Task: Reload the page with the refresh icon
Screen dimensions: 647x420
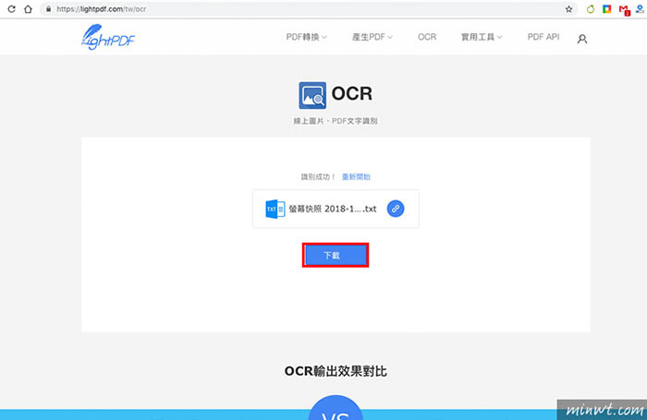Action: point(11,8)
